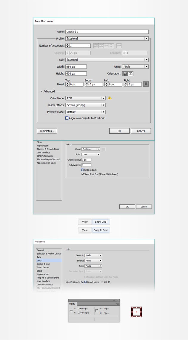The width and height of the screenshot is (188, 340).
Task: Open the Raster Effects dropdown
Action: click(x=85, y=105)
